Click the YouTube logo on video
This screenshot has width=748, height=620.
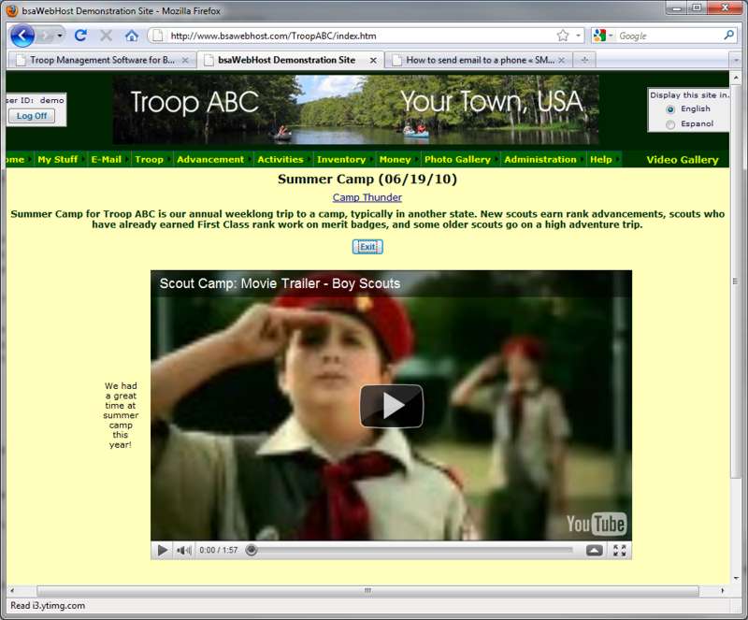[596, 524]
